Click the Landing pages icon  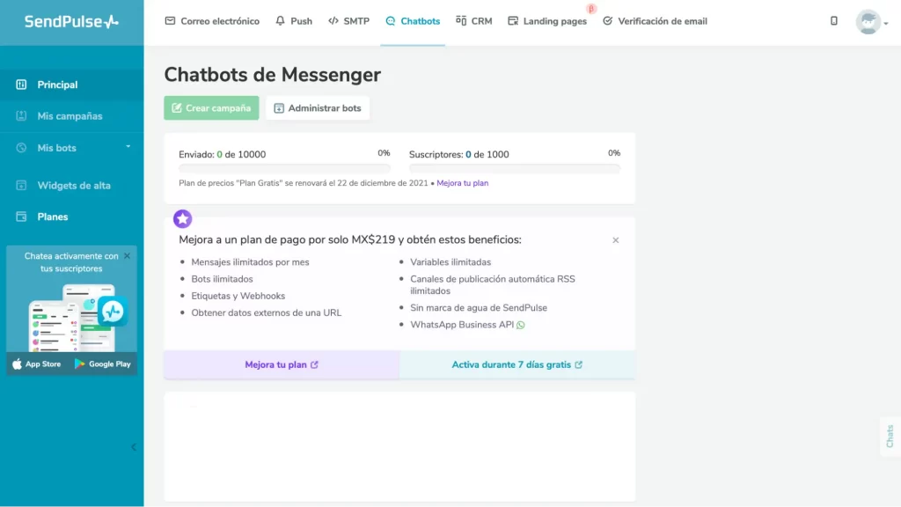click(x=513, y=21)
